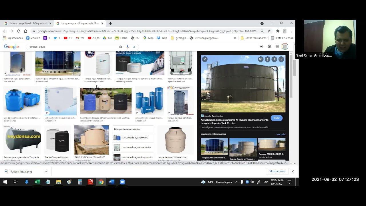Image resolution: width=366 pixels, height=206 pixels.
Task: Submit the search with the blue magnifier icon
Action: [x=134, y=47]
